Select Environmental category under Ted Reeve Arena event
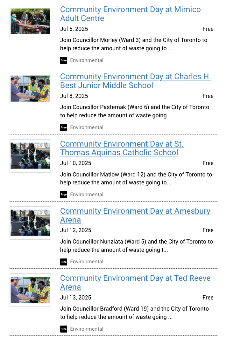This screenshot has width=226, height=337. [87, 329]
